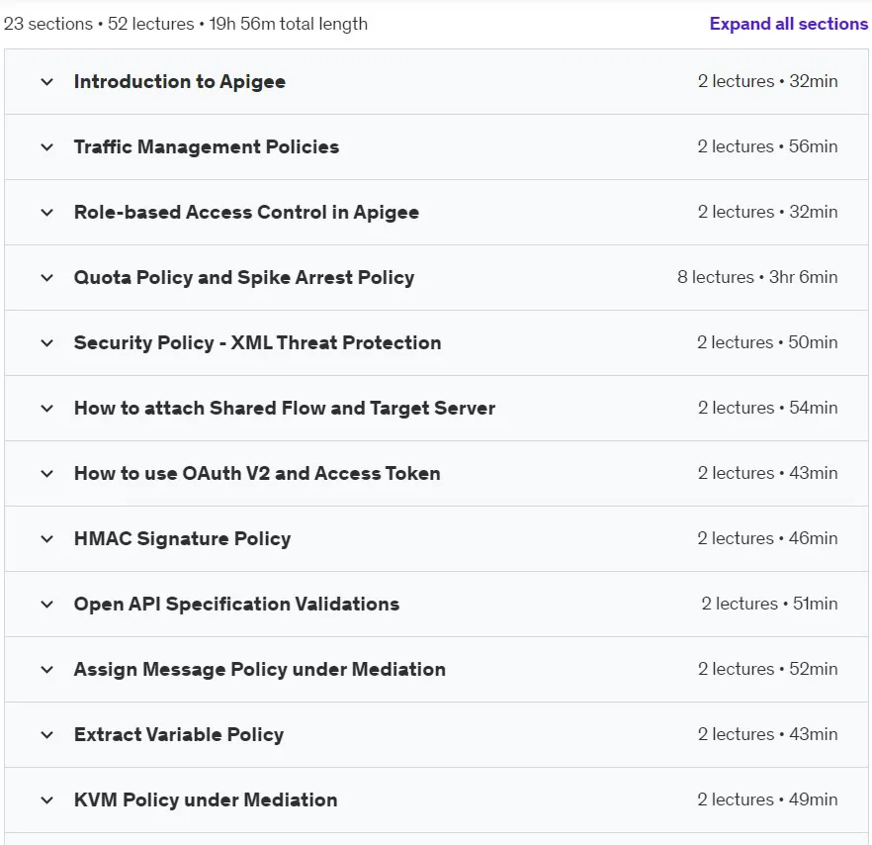
Task: Expand chevron beside Assign Message Policy under Mediation
Action: [47, 669]
